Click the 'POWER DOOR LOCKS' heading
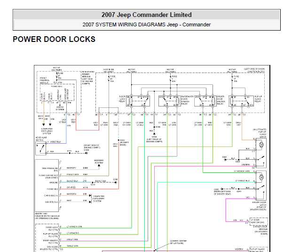Viewport: 284px width, 252px height. tap(54, 39)
